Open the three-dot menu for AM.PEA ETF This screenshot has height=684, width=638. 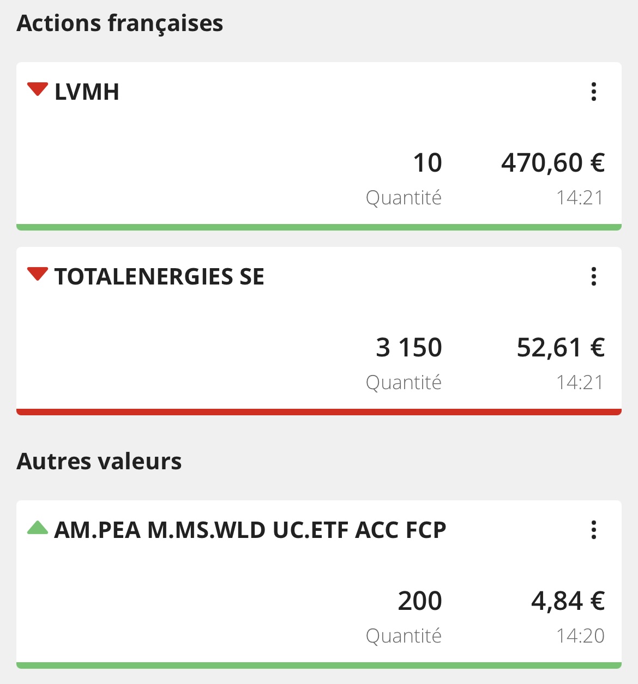pyautogui.click(x=594, y=530)
